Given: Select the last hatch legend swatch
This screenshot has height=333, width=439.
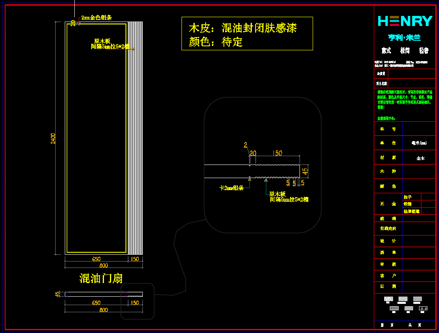Looking at the screenshot, I should [x=423, y=308].
